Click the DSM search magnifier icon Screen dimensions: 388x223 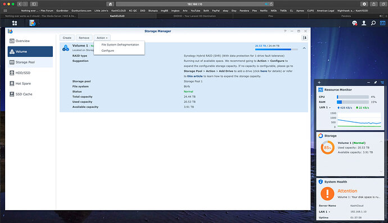click(373, 23)
